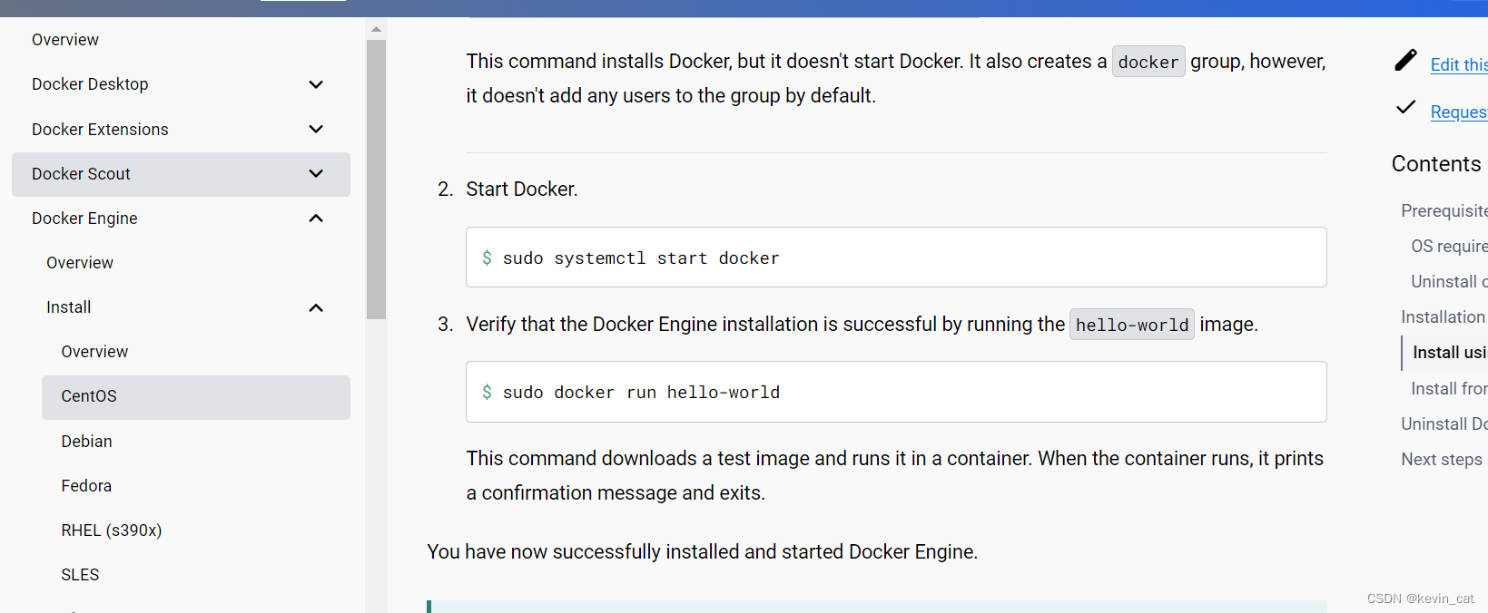
Task: Open the top-level Overview sidebar item
Action: coord(65,40)
